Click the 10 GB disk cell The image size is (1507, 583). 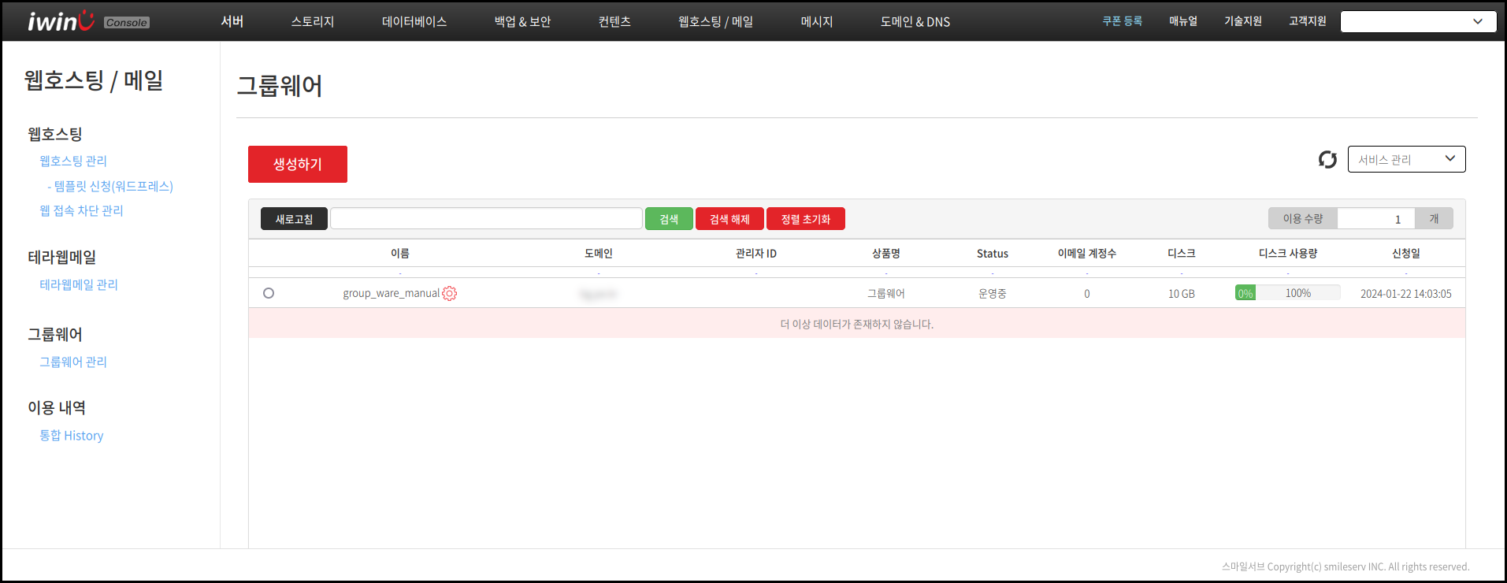click(1182, 293)
